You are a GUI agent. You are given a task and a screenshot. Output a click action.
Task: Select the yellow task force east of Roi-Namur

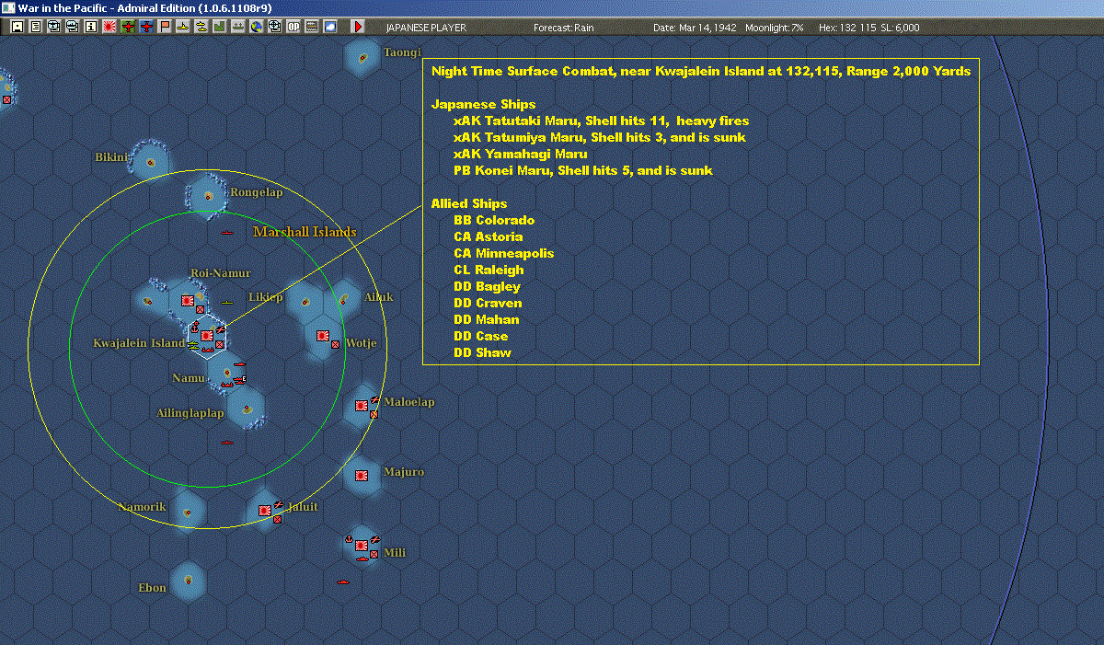pyautogui.click(x=227, y=303)
